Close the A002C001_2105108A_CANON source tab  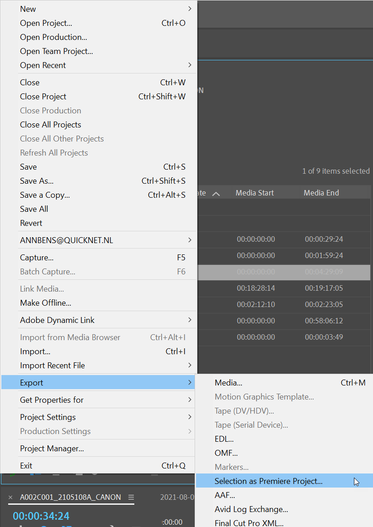[x=10, y=497]
